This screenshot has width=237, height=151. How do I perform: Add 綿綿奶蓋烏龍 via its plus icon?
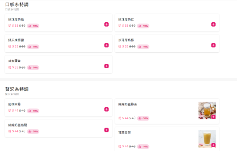[106, 130]
